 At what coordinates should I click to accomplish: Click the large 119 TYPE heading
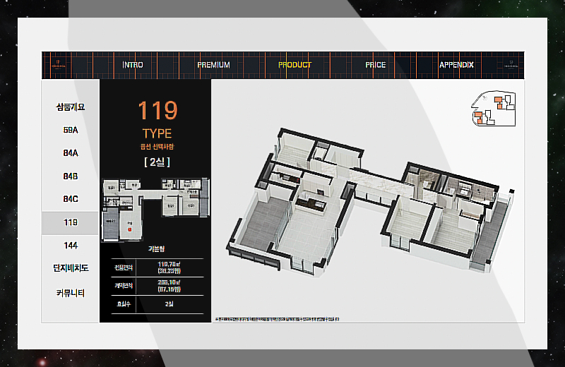(157, 119)
